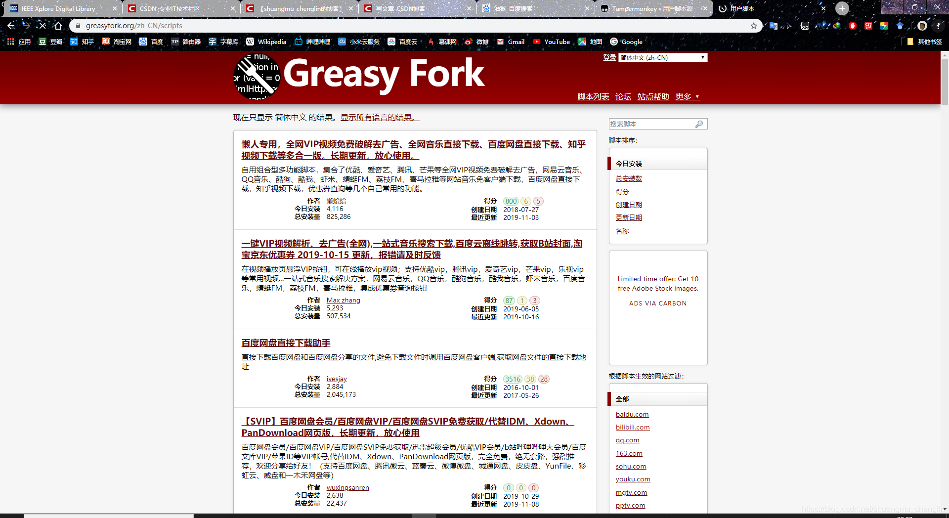Click the red hand AdBlock extension icon
The width and height of the screenshot is (949, 518).
[853, 26]
